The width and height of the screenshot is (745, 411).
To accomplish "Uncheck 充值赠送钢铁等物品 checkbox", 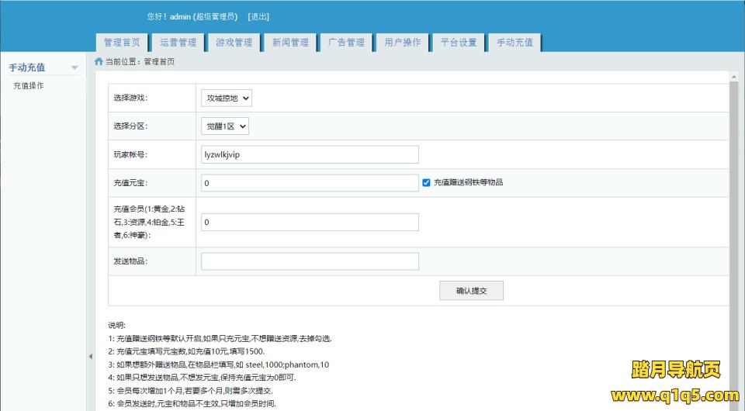I will [426, 183].
